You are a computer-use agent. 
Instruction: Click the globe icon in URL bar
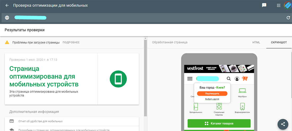(x=7, y=18)
